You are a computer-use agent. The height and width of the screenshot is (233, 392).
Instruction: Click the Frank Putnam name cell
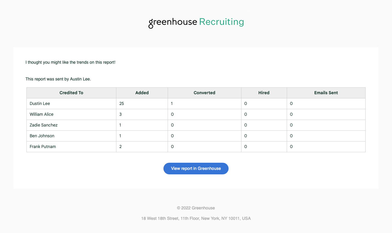point(71,147)
